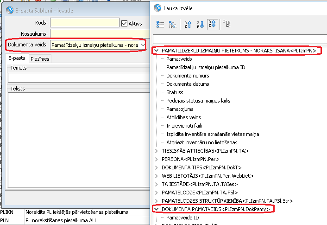Select Pēdējais statusa maiņas laiks field
The image size is (327, 225).
pyautogui.click(x=198, y=101)
